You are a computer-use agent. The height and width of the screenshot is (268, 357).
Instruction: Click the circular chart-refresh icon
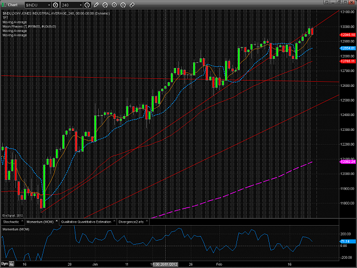click(105, 5)
